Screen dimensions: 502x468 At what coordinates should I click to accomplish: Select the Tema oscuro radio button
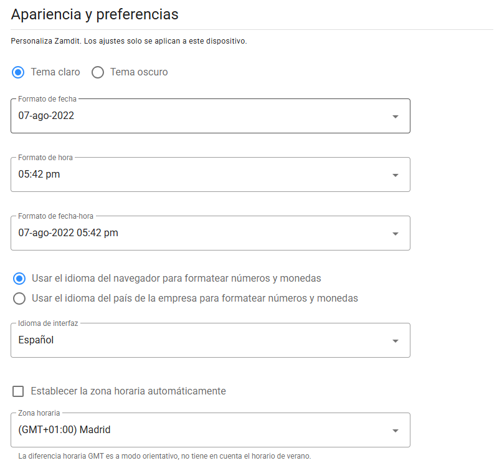tap(98, 72)
